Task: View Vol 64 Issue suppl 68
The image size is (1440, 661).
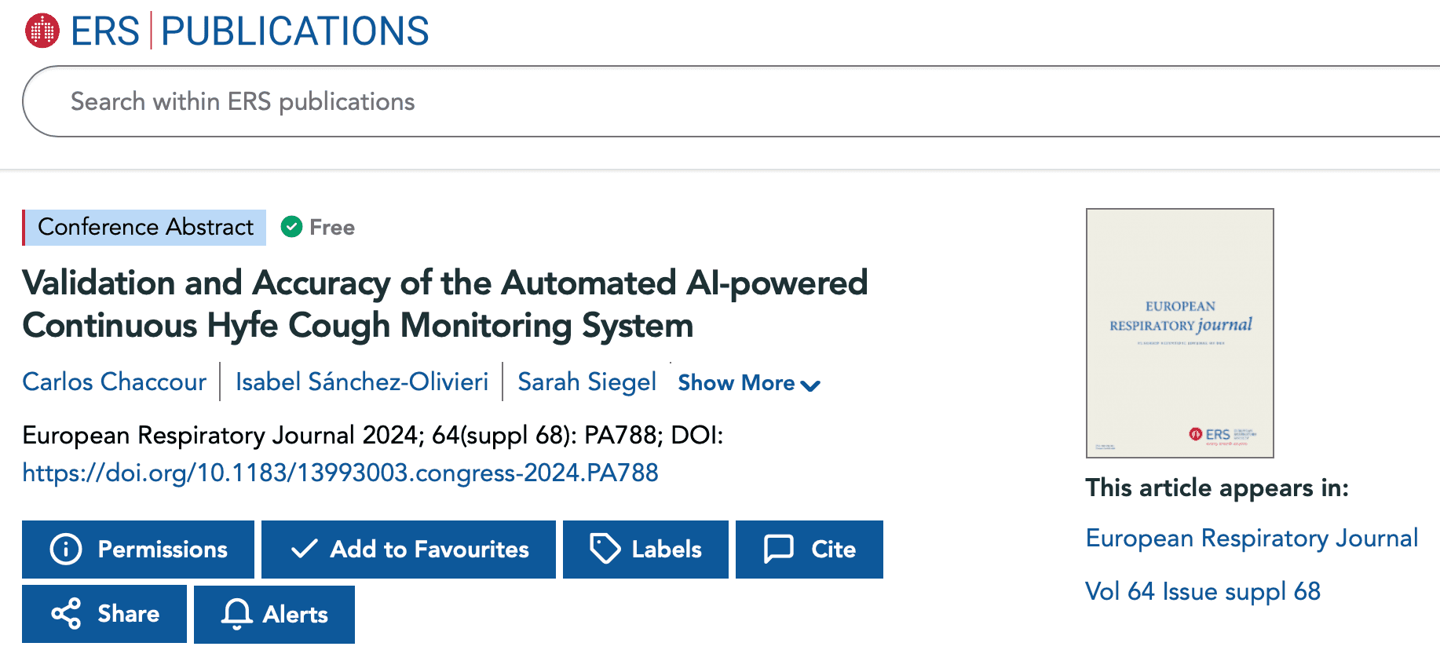Action: point(1203,591)
